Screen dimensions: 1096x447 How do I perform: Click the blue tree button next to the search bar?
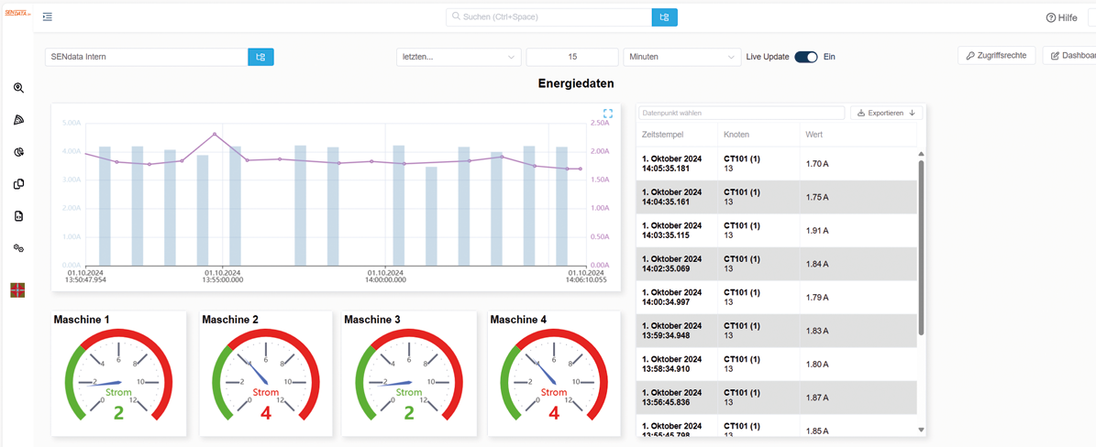tap(664, 16)
